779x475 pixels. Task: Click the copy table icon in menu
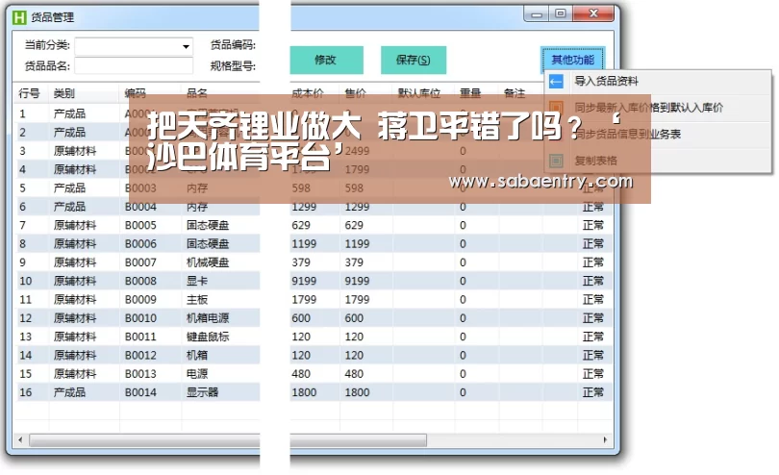[556, 161]
